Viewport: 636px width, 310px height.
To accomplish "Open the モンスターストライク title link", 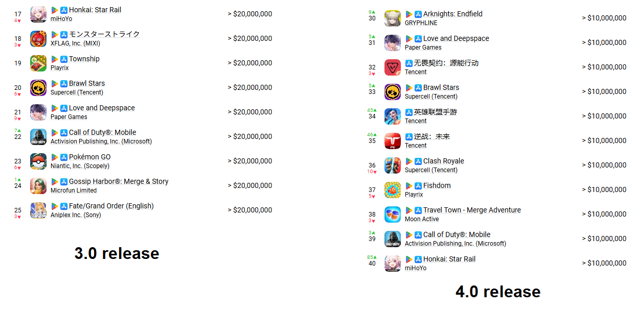I will (104, 35).
